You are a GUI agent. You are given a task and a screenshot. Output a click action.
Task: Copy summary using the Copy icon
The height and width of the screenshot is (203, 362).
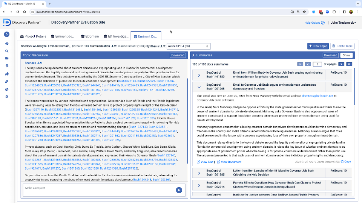[346, 162]
